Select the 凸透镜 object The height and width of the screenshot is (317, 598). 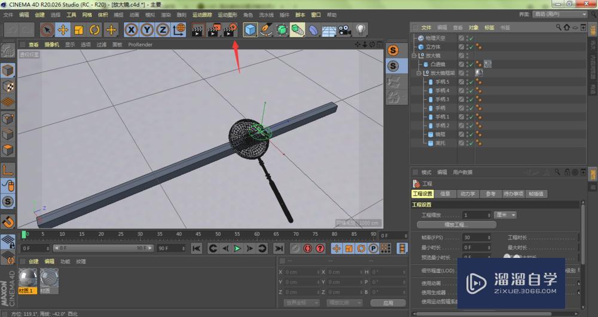point(438,64)
